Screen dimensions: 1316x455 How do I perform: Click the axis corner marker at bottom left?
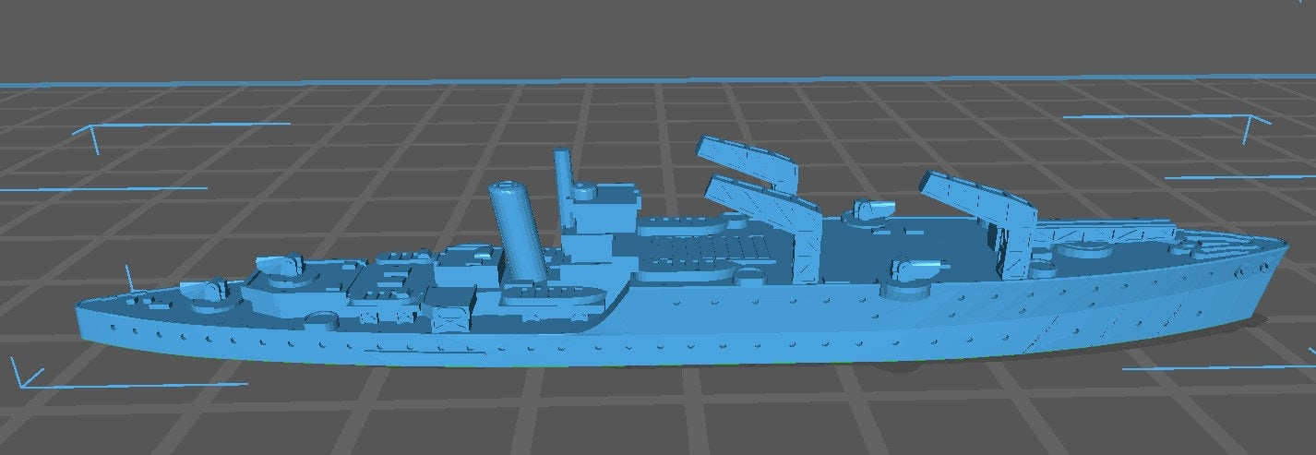click(x=22, y=377)
